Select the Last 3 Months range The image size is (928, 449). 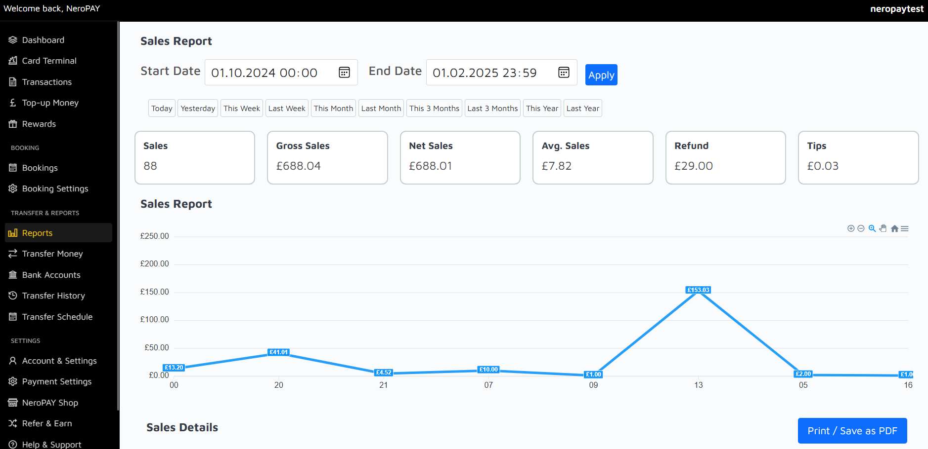pyautogui.click(x=492, y=109)
